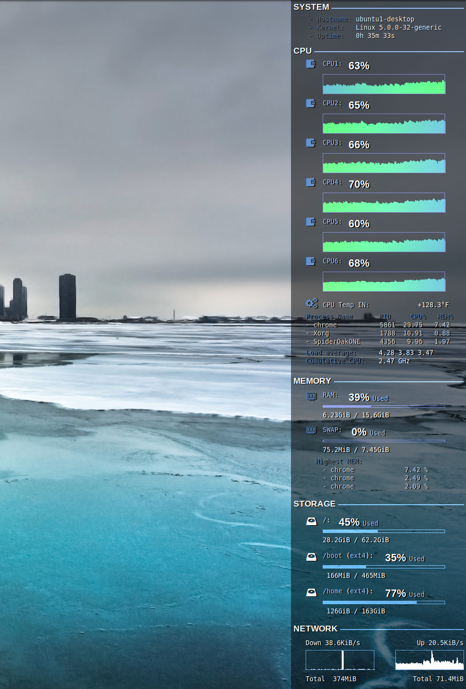
Task: Select the chip icon next to CPU5
Action: (x=311, y=222)
